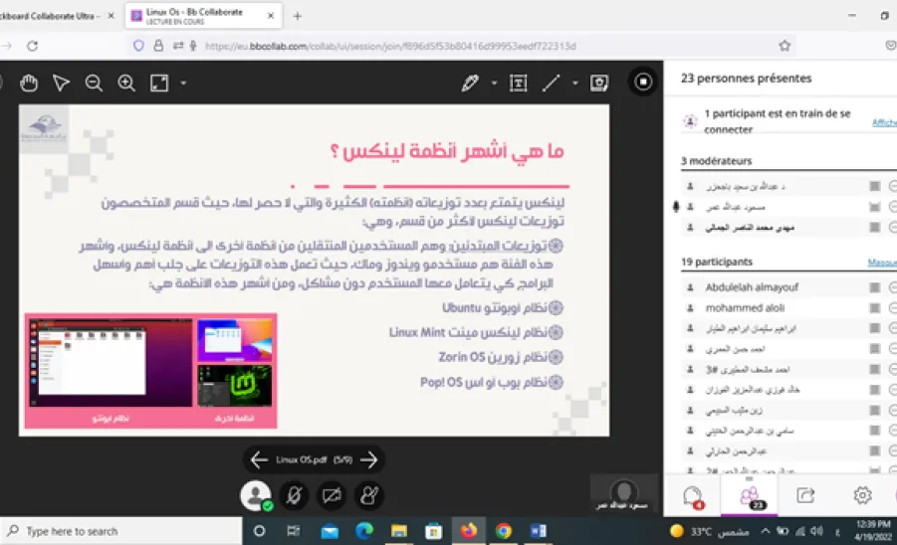Click the clear annotations icon
The image size is (897, 545).
599,84
